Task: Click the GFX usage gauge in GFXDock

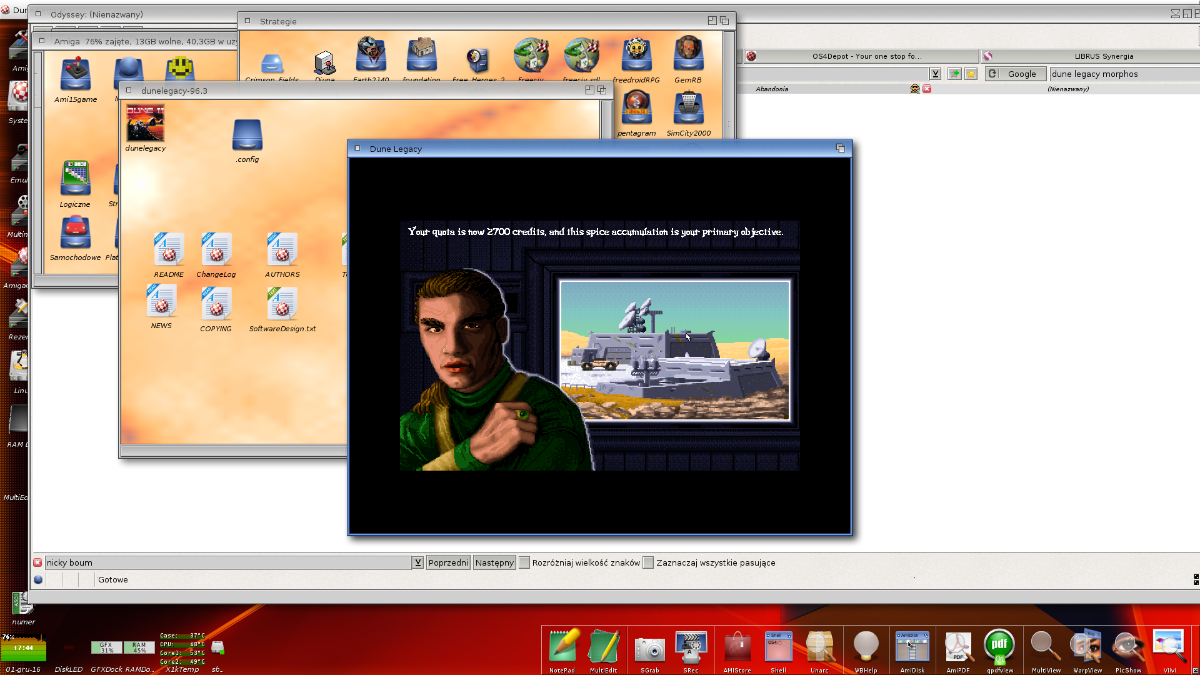Action: [x=107, y=647]
